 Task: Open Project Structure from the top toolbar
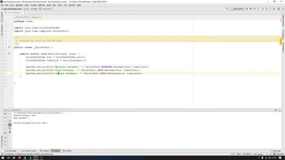click(x=278, y=9)
